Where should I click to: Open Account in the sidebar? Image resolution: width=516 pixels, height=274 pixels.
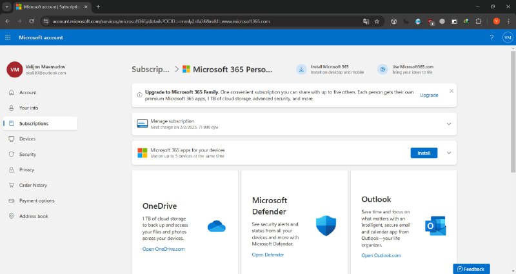coord(40,92)
